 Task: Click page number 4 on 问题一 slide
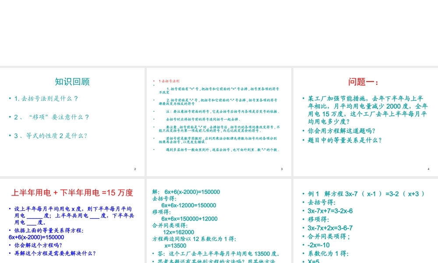(x=427, y=168)
